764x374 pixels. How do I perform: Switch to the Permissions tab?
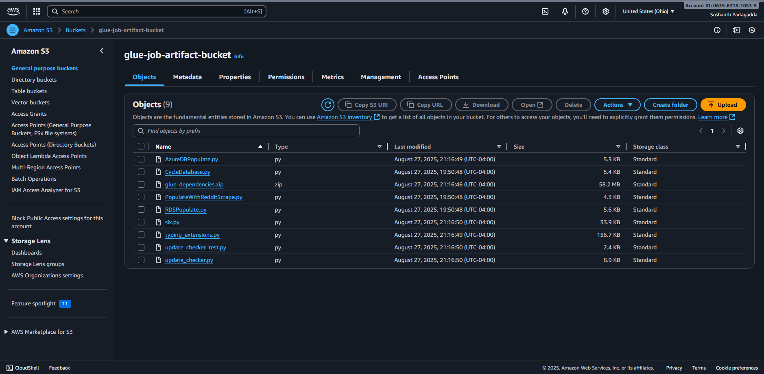[x=286, y=77]
